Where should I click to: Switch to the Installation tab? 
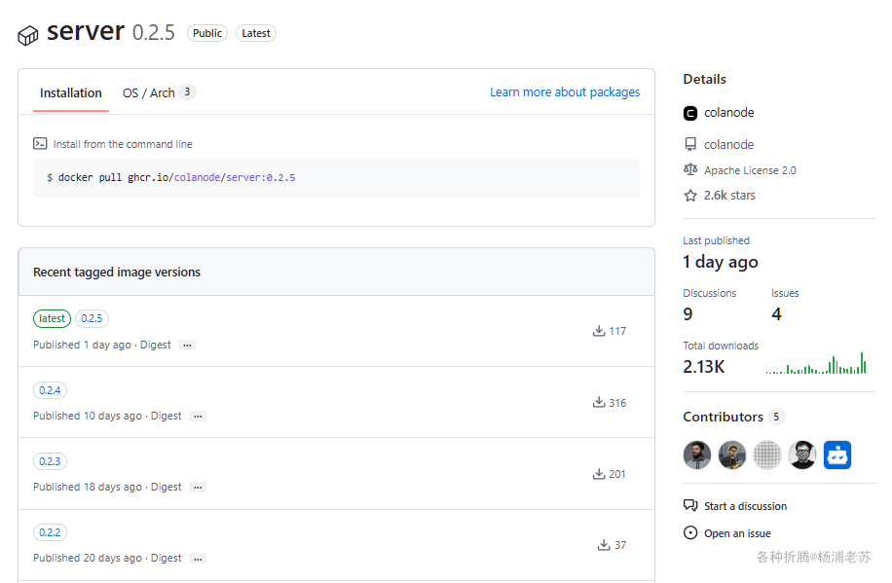pyautogui.click(x=70, y=92)
